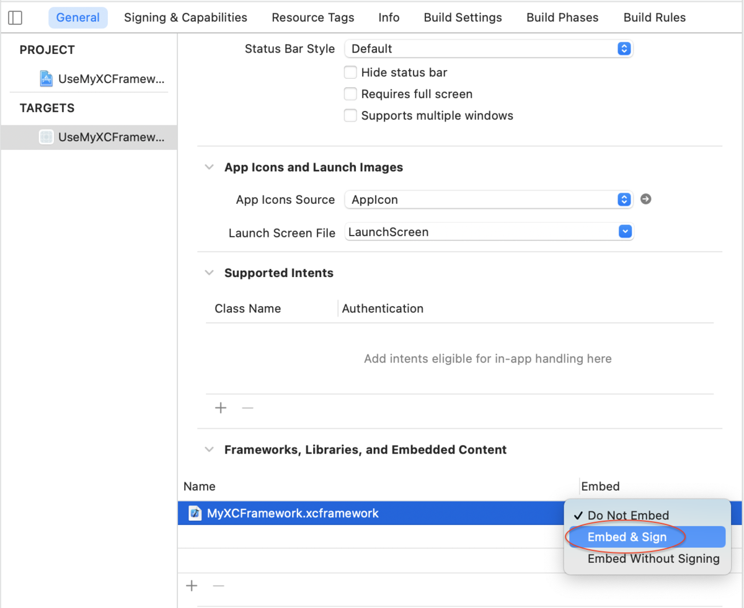Remove the selected framework with minus

tap(218, 586)
